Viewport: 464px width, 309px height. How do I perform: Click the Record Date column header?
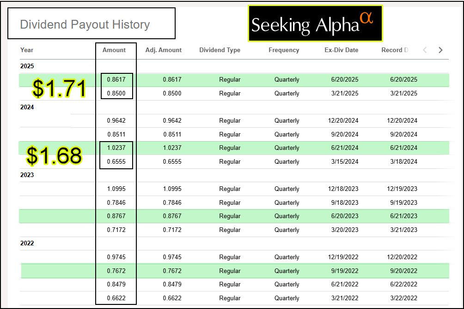pos(394,50)
